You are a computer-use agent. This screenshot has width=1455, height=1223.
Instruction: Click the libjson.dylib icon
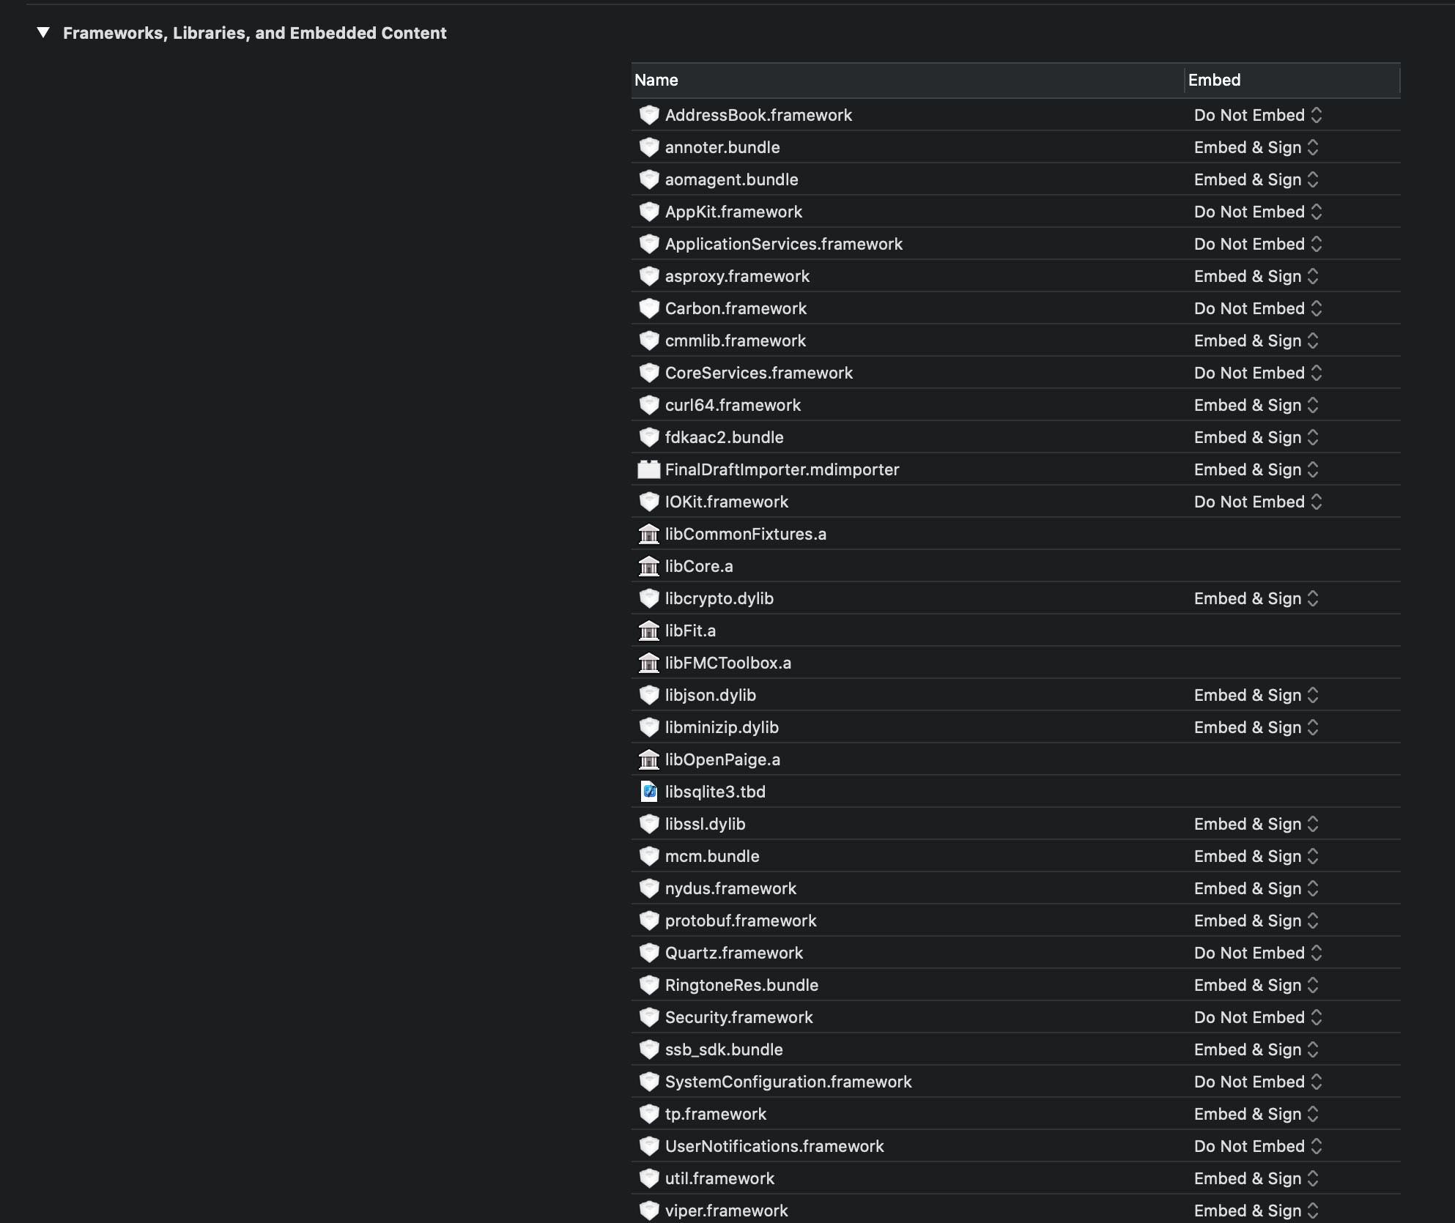(x=649, y=695)
